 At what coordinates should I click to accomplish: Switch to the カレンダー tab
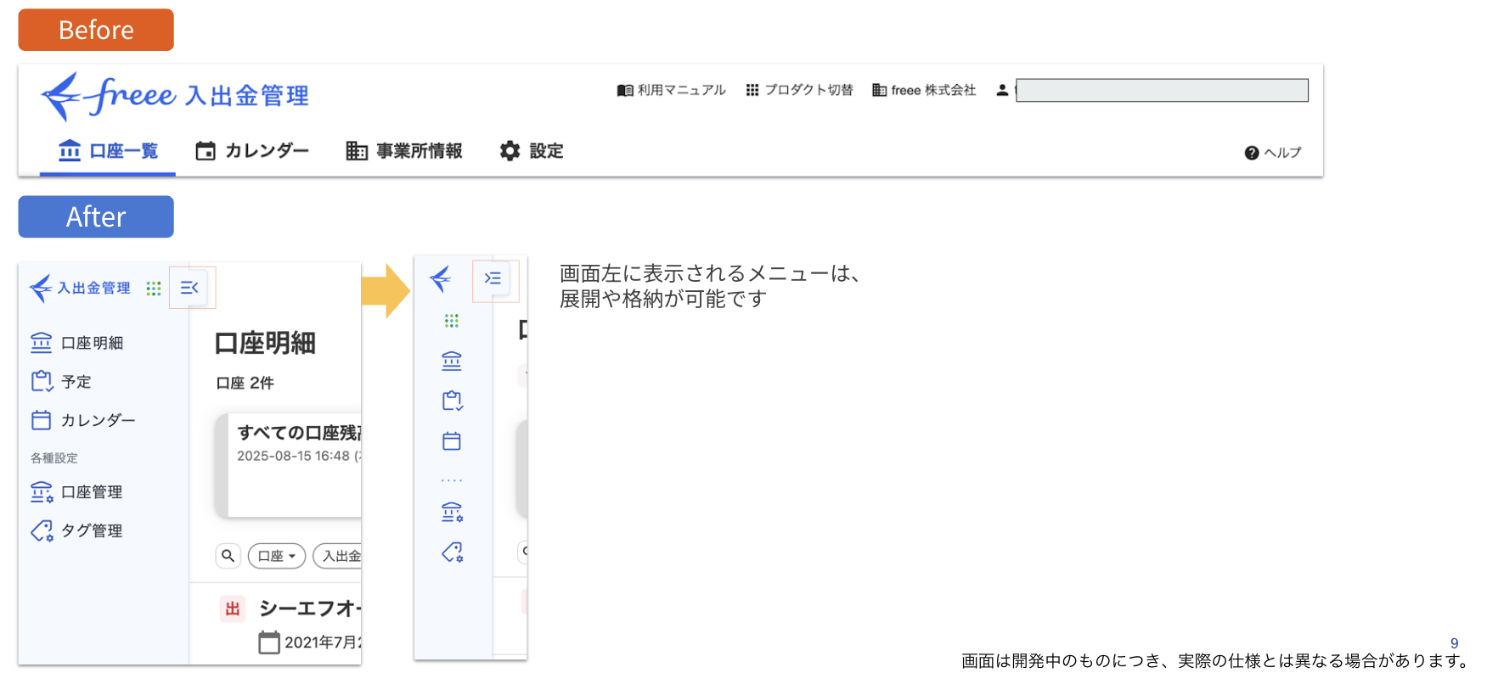(x=252, y=151)
